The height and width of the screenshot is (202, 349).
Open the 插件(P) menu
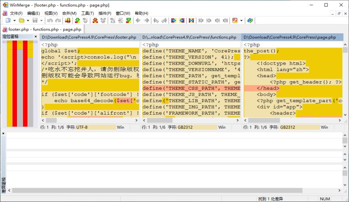(x=105, y=13)
